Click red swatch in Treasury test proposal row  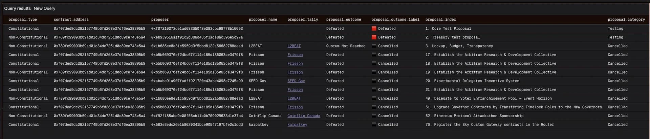[x=374, y=37]
